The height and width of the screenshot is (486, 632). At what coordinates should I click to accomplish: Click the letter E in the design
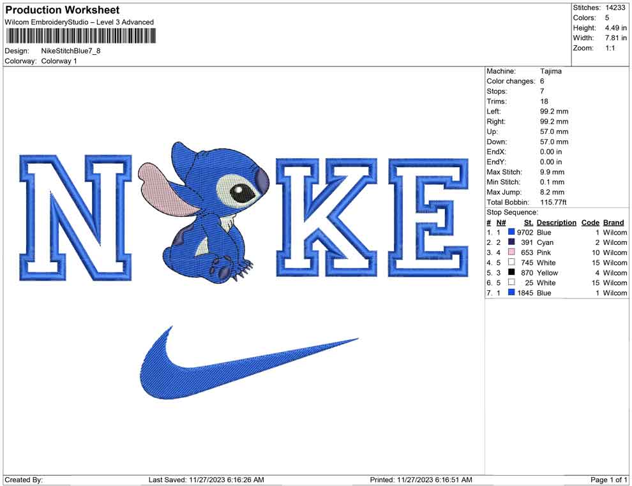pyautogui.click(x=428, y=217)
